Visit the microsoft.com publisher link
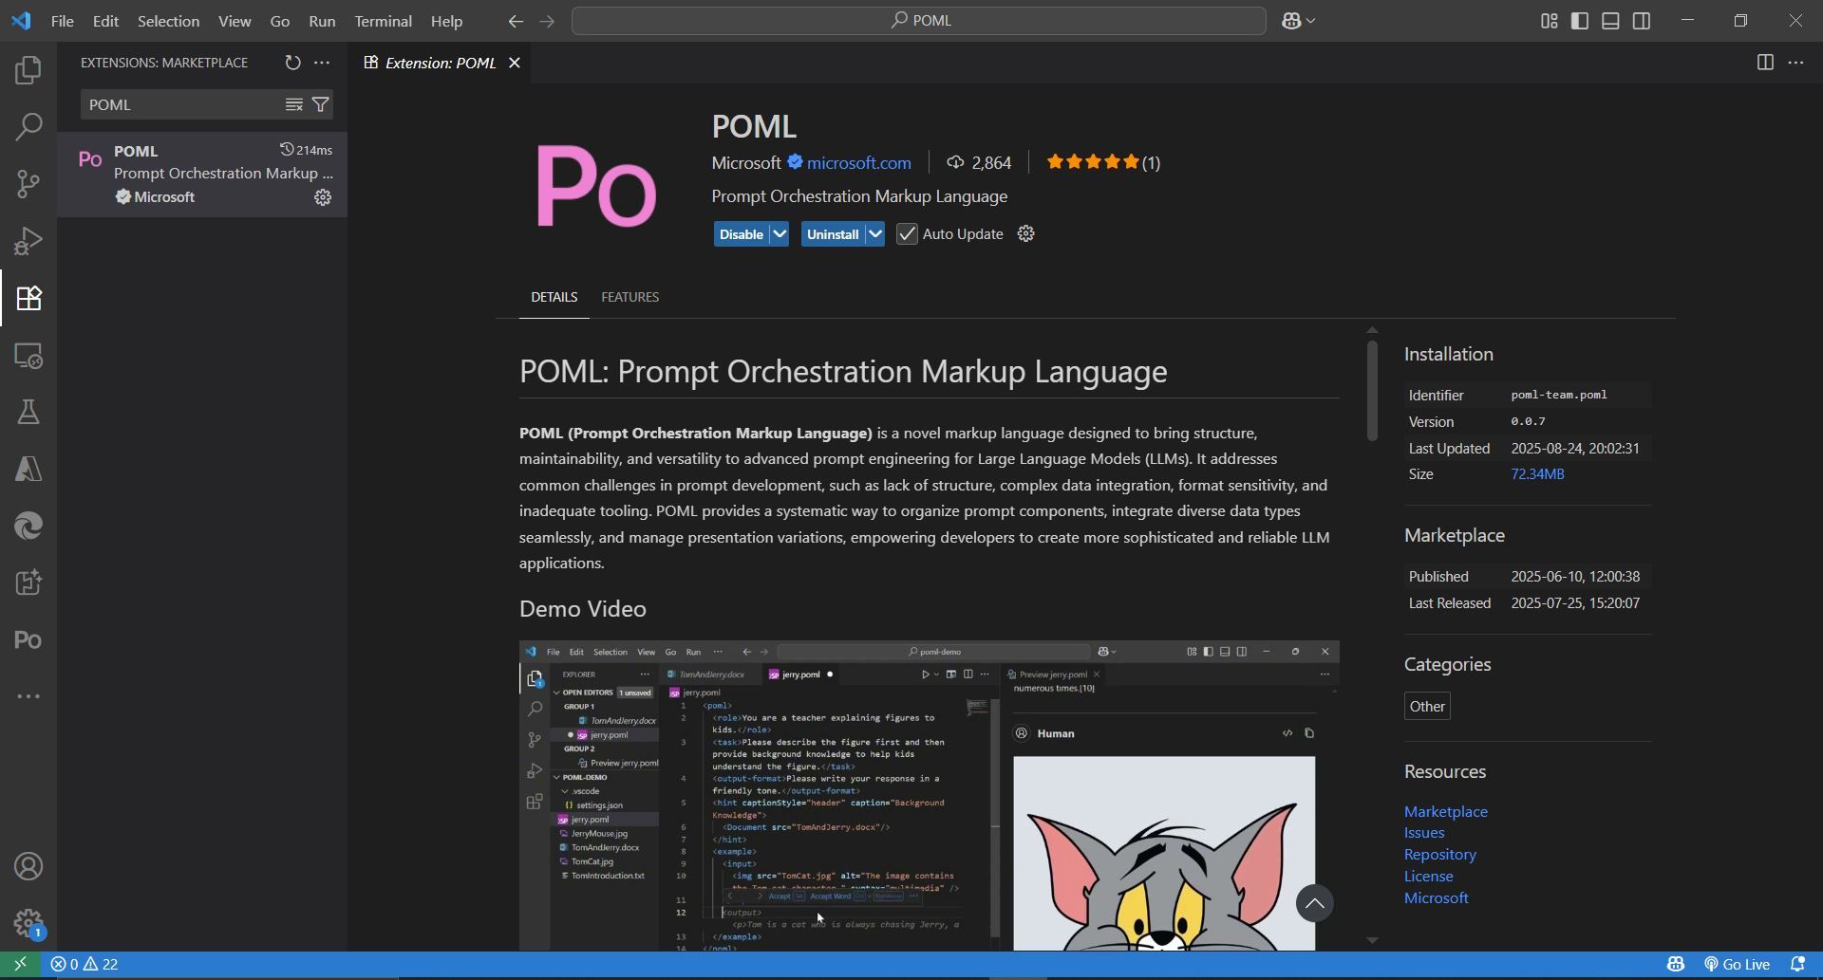Screen dimensions: 1823x980 click(x=858, y=163)
